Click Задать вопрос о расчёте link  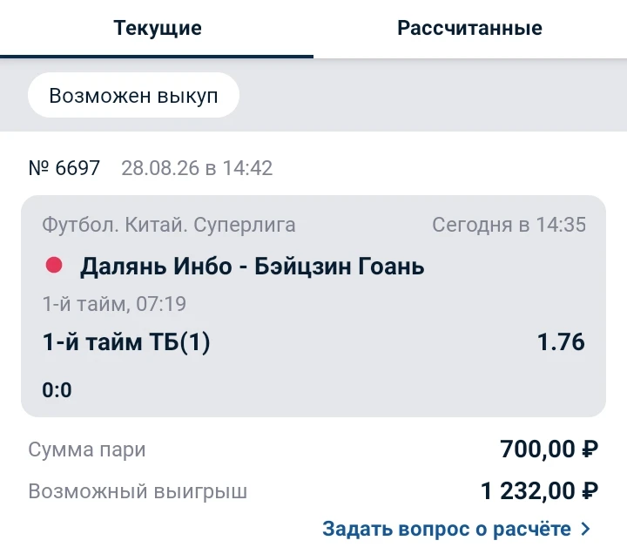click(447, 529)
